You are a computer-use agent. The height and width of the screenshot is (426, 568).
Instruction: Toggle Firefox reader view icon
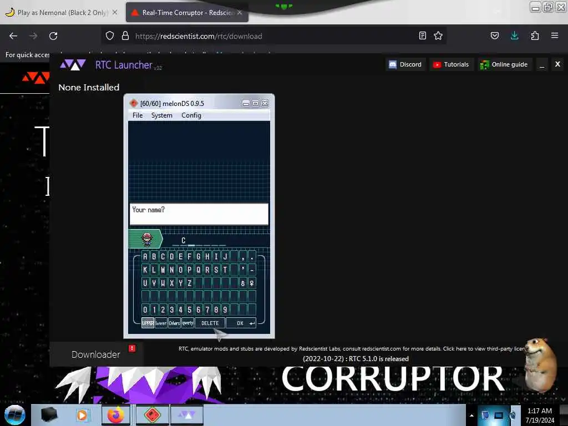pos(422,35)
